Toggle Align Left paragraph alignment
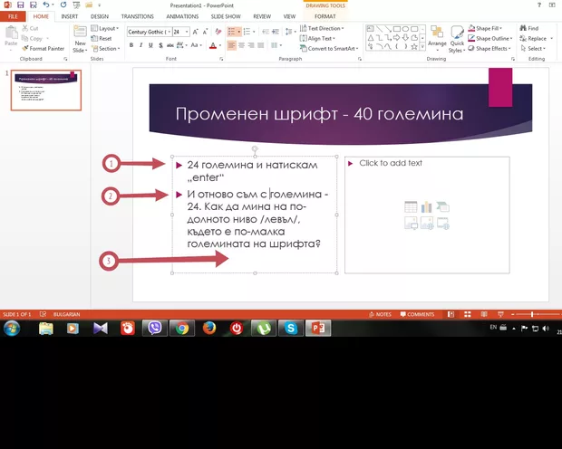 [x=231, y=45]
